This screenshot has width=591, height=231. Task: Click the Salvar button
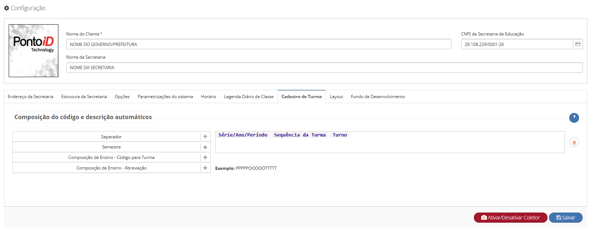click(x=566, y=218)
